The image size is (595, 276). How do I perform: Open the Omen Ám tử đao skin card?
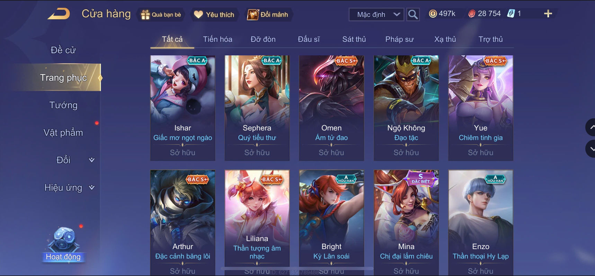pyautogui.click(x=331, y=108)
